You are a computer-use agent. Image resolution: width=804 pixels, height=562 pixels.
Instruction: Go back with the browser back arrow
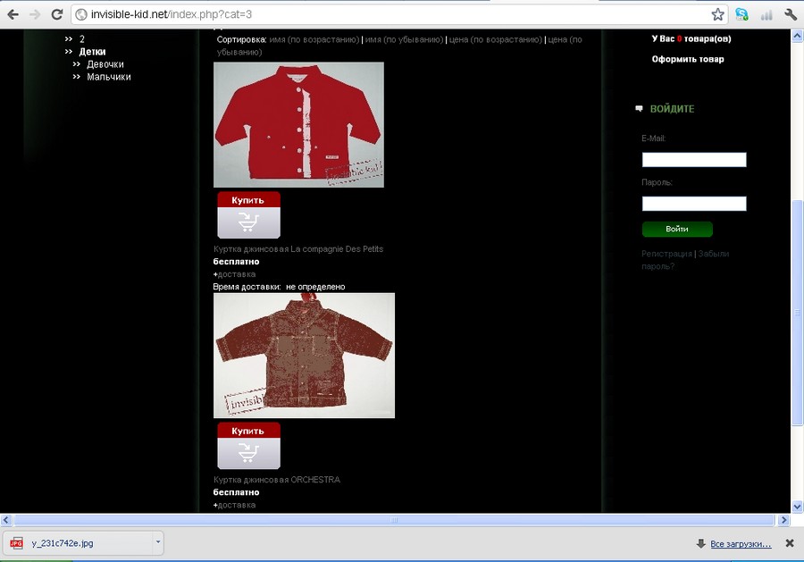[13, 14]
